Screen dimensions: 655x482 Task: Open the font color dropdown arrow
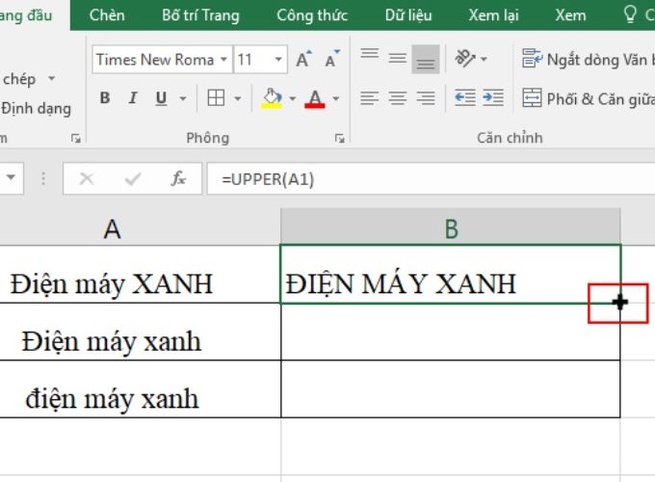336,98
